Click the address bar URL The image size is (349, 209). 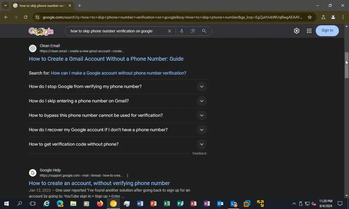tap(172, 17)
